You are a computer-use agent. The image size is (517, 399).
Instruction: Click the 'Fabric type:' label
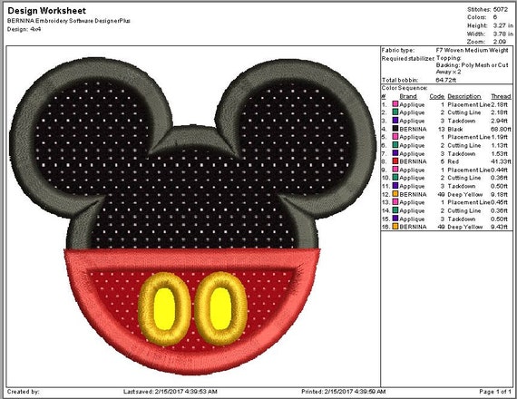[x=398, y=51]
